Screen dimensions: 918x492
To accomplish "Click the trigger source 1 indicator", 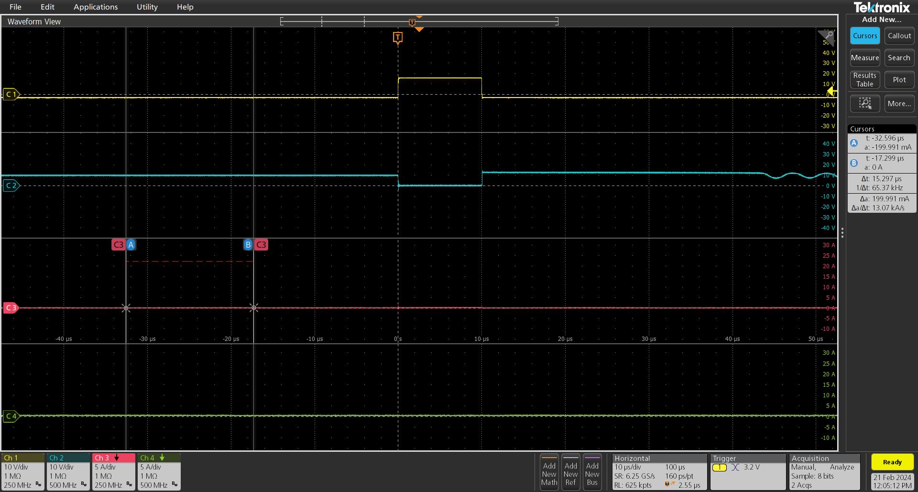I will (719, 468).
